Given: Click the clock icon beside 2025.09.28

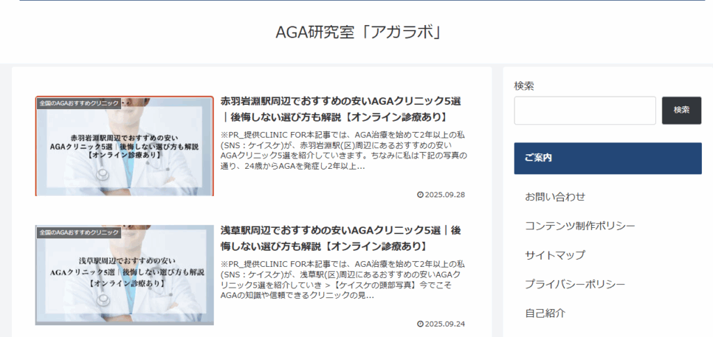Looking at the screenshot, I should pyautogui.click(x=420, y=195).
